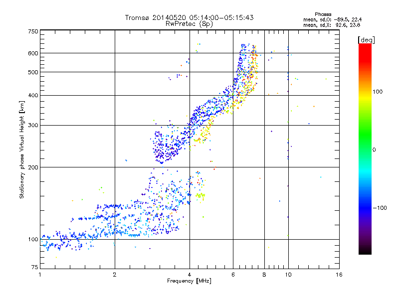The height and width of the screenshot is (299, 399).
Task: Click the subtitle 'RwPretec (8p)'
Action: pyautogui.click(x=190, y=24)
